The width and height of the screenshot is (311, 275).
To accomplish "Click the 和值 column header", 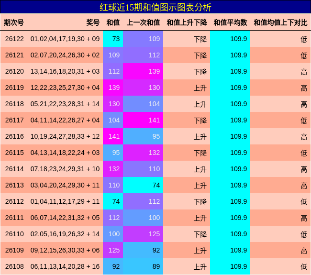I will point(113,22).
